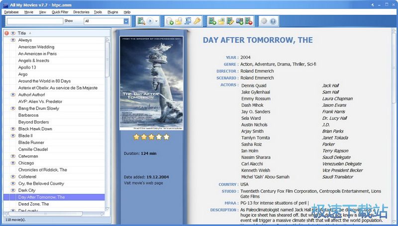398x226 pixels.
Task: Click the key password protection icon
Action: point(197,21)
